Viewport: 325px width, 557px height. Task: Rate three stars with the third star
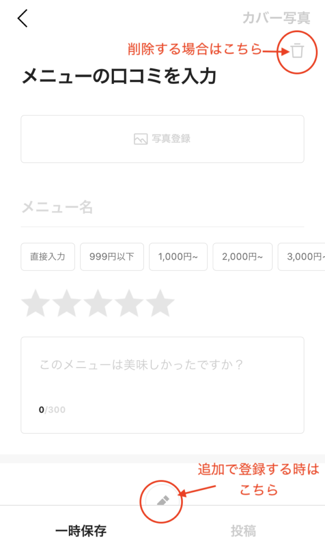tap(98, 303)
